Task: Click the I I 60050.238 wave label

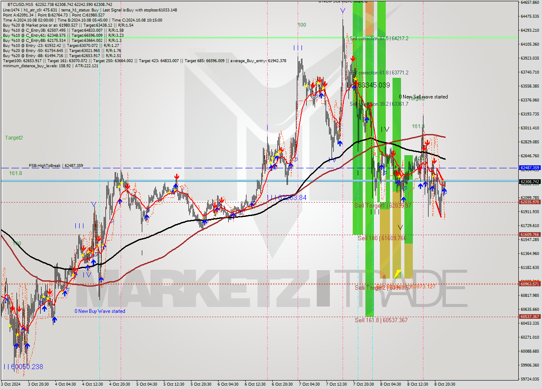Action: click(23, 367)
